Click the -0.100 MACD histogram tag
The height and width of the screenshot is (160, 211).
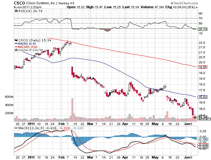pos(203,139)
